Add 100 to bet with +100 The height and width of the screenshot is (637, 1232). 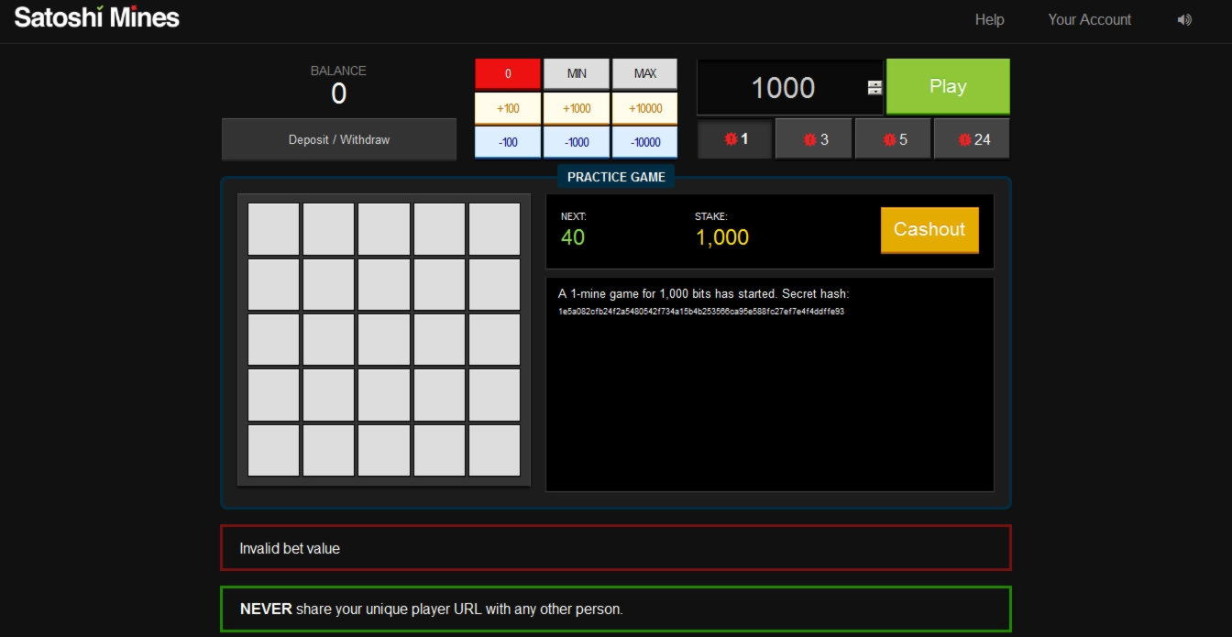tap(508, 108)
